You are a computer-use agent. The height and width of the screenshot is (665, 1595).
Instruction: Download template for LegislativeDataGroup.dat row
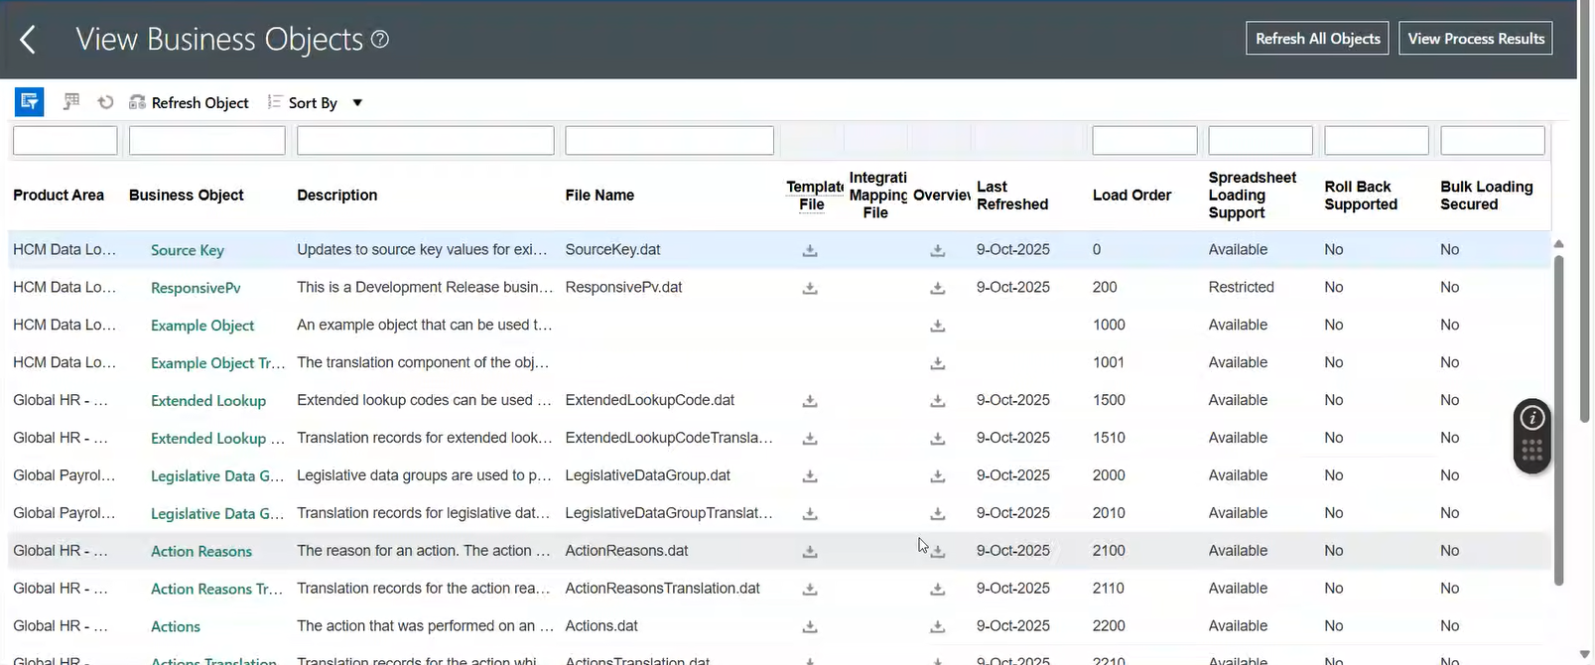(x=810, y=476)
